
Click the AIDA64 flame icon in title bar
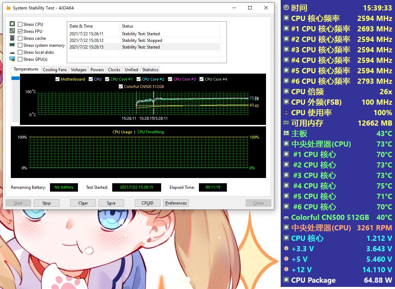[x=9, y=8]
